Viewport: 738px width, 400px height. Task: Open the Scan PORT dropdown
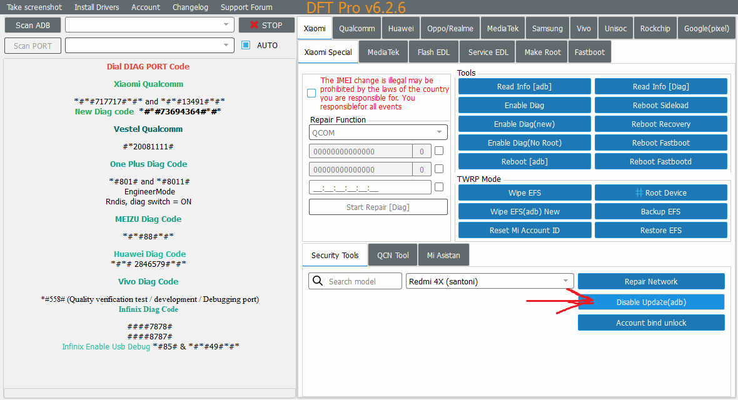(x=149, y=45)
